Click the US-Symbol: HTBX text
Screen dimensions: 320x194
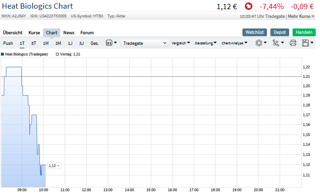pyautogui.click(x=87, y=16)
